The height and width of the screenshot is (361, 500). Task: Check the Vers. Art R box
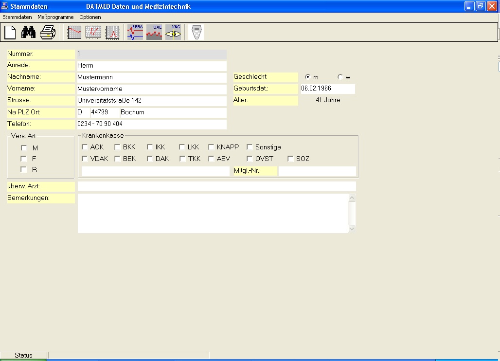[24, 169]
